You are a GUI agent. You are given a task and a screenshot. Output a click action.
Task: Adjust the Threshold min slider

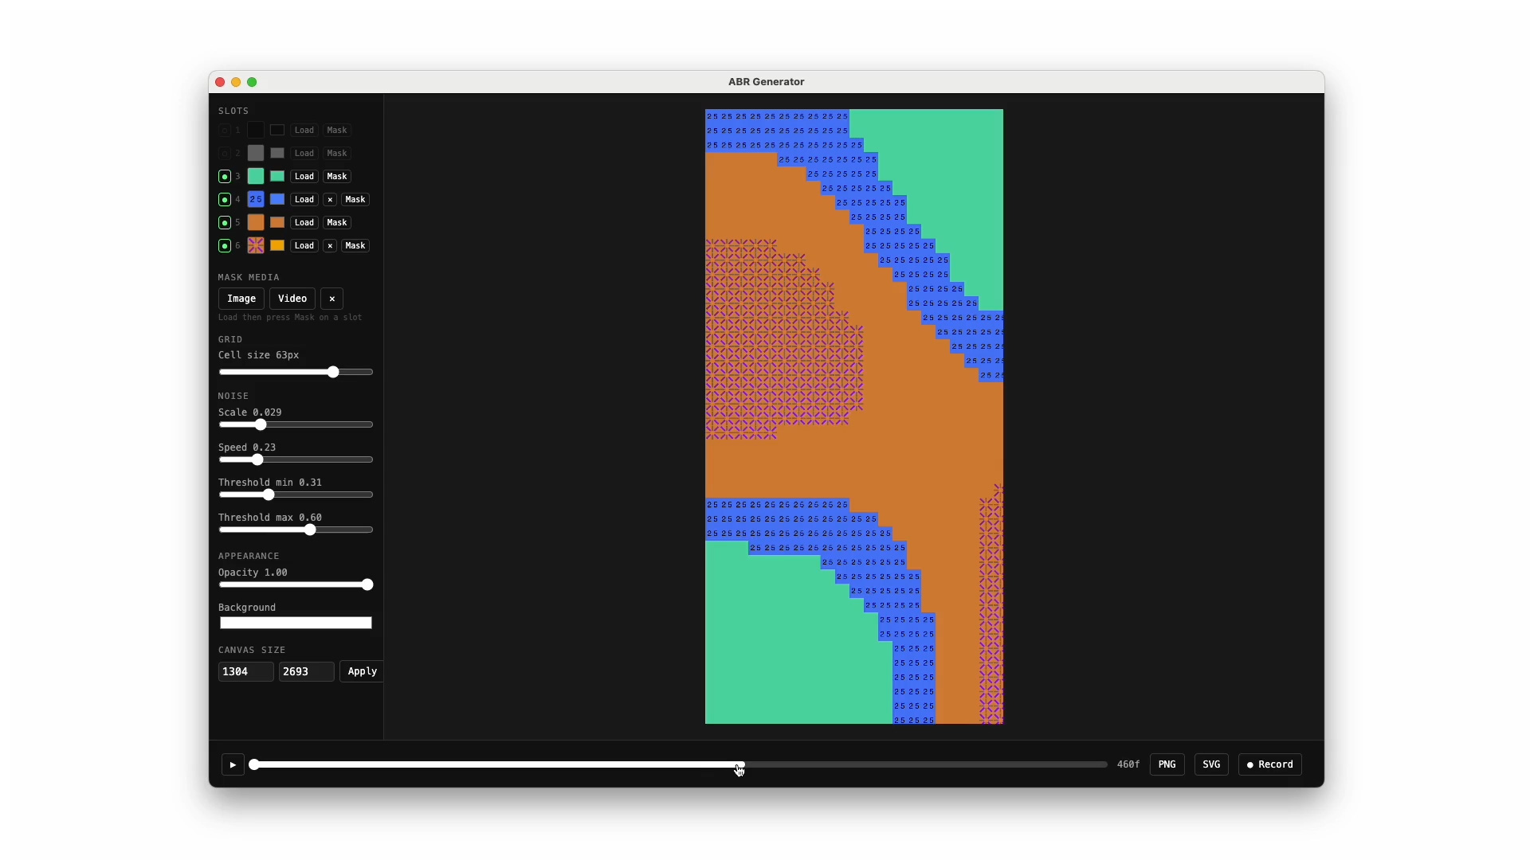click(x=296, y=494)
